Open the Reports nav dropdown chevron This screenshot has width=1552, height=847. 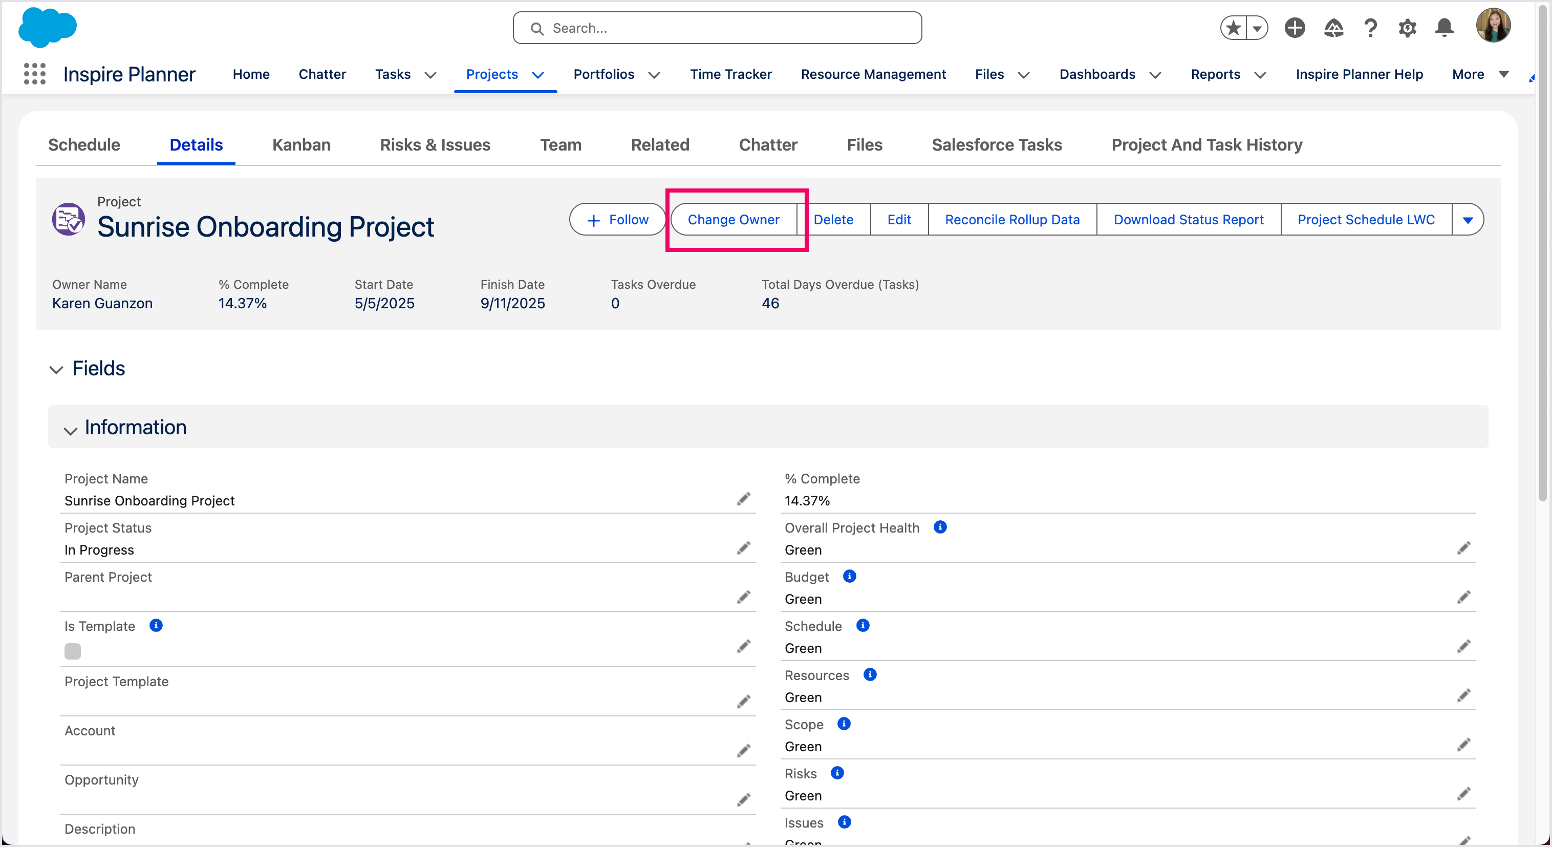[x=1260, y=75]
